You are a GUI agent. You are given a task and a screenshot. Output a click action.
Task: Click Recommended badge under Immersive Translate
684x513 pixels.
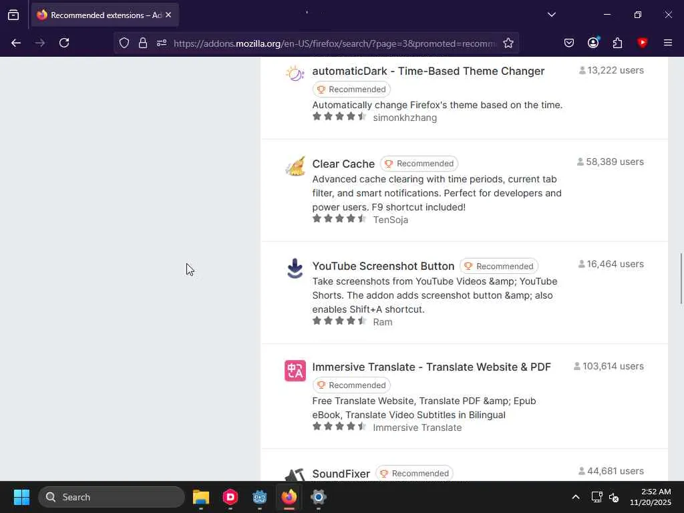pos(351,385)
